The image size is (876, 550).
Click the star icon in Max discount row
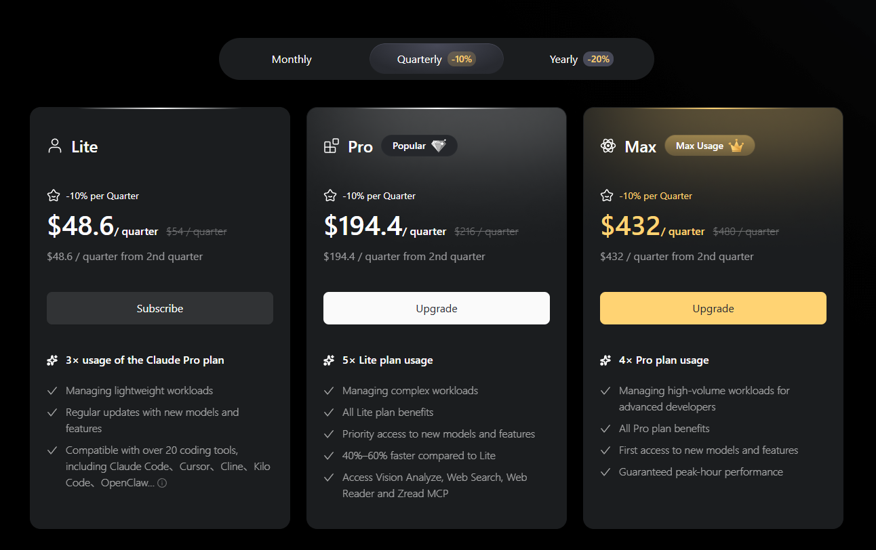607,196
